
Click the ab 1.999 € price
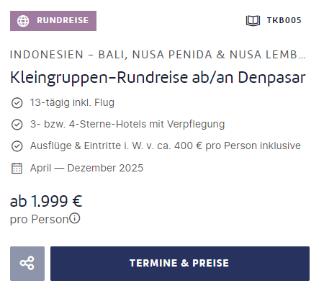(x=46, y=201)
